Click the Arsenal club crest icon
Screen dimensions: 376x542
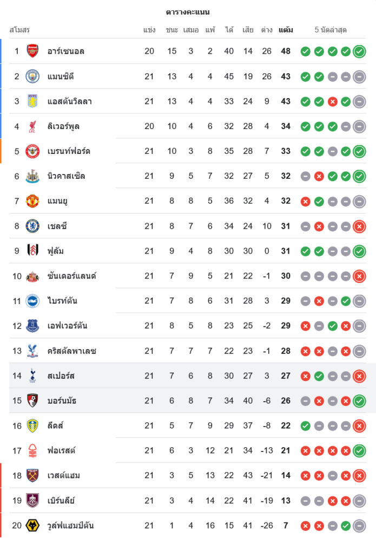[33, 51]
